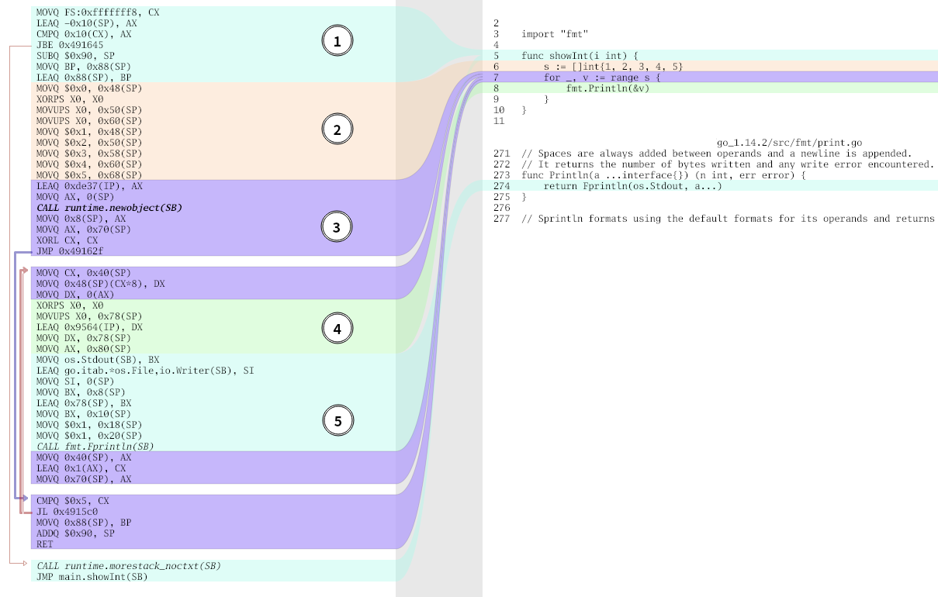The width and height of the screenshot is (938, 597).
Task: Select the 'MOVQ AX, 0x80(SP)' line
Action: click(x=85, y=349)
